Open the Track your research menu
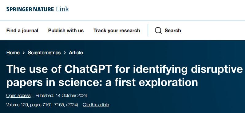 tap(117, 30)
